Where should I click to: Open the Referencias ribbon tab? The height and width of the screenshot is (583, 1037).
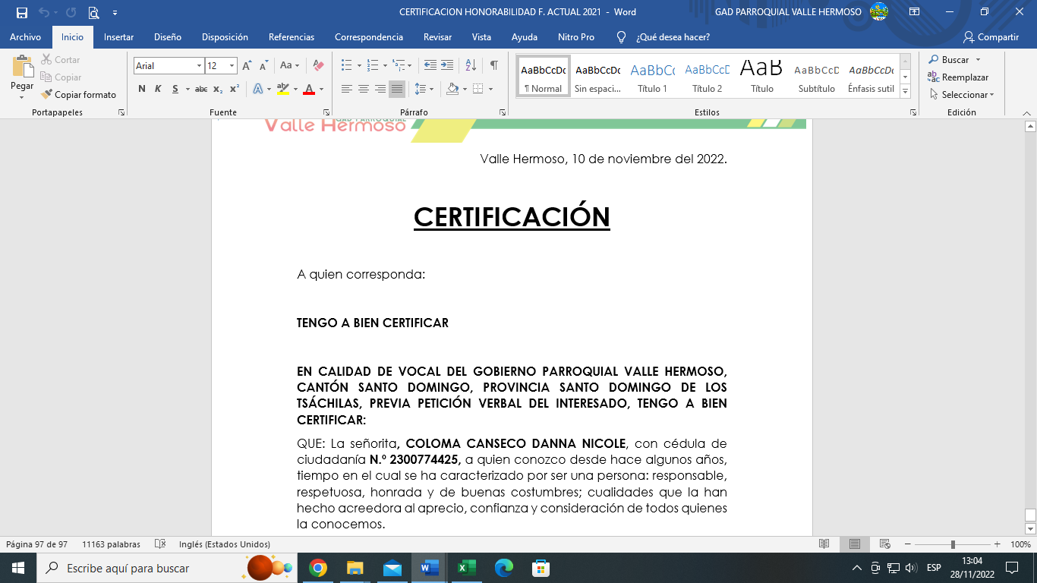tap(291, 37)
